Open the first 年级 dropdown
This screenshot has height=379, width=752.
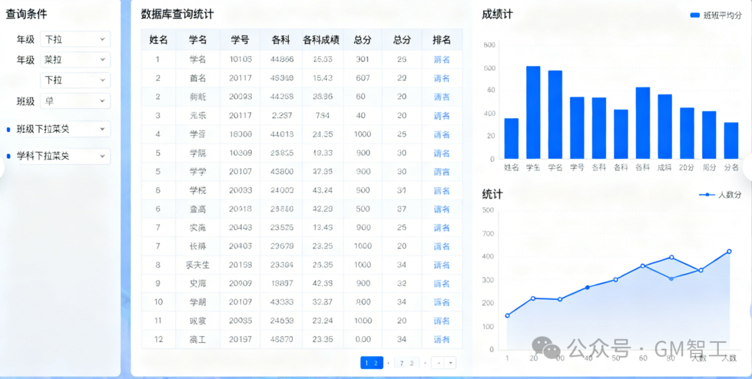point(75,39)
